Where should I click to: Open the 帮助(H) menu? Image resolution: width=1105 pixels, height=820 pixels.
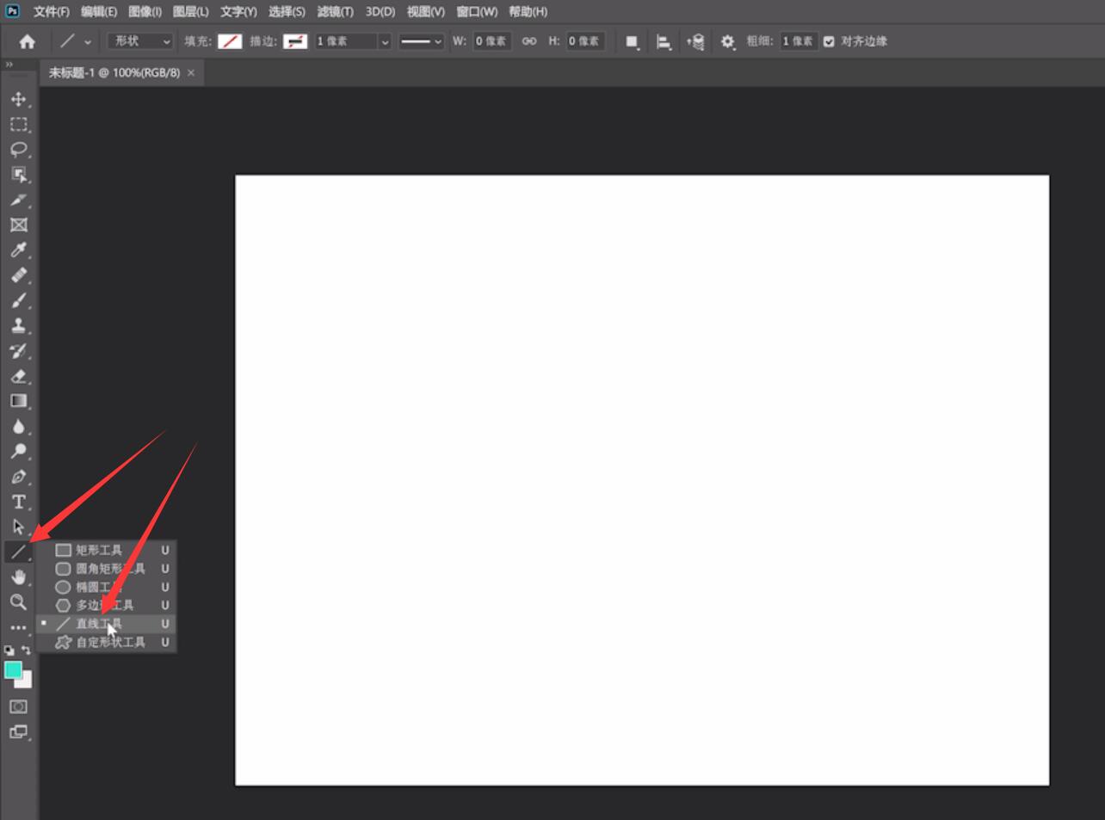pyautogui.click(x=528, y=11)
